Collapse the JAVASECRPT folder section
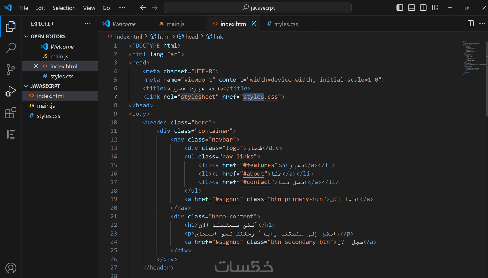Image resolution: width=488 pixels, height=278 pixels. pos(26,86)
